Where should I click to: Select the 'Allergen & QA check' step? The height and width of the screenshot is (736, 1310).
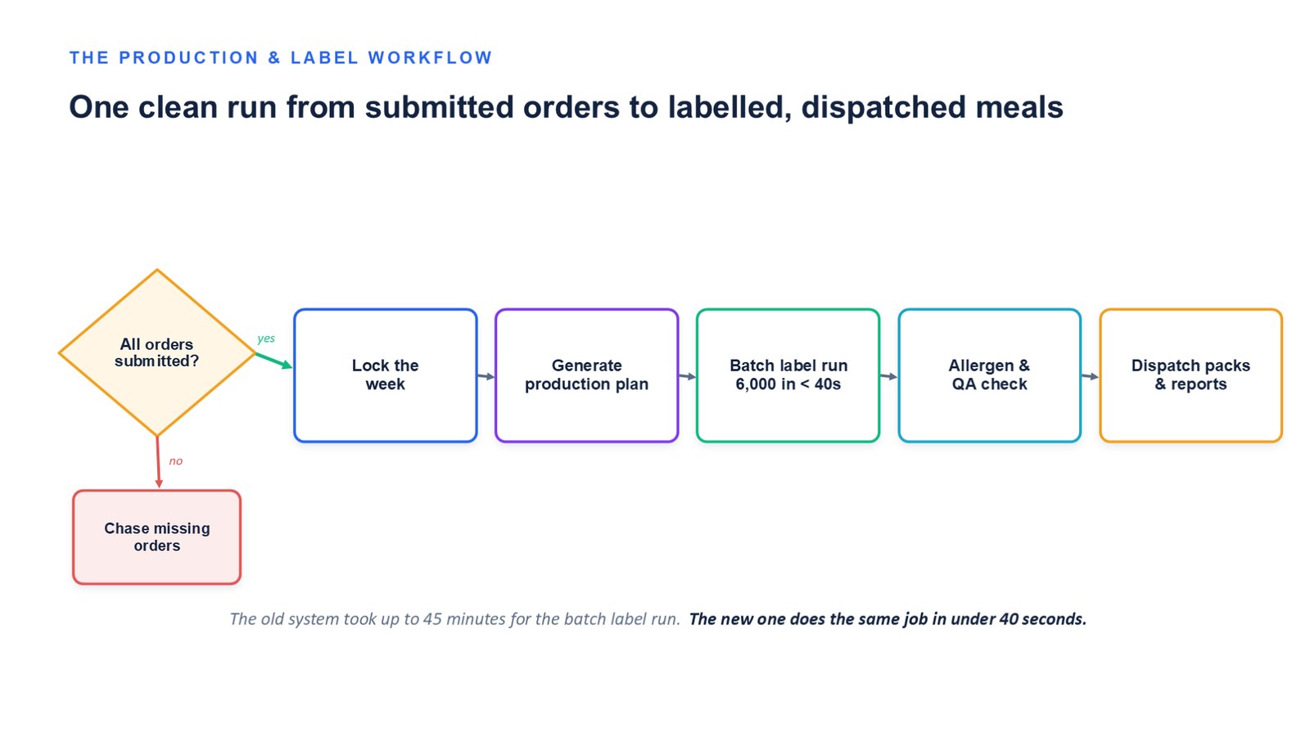click(990, 375)
